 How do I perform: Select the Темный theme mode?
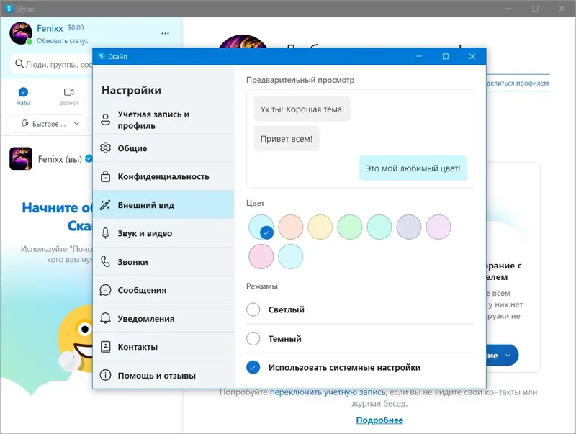tap(253, 338)
